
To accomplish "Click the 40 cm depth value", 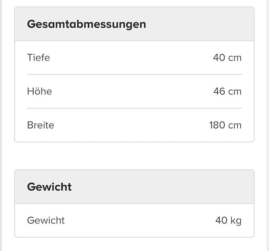I will click(227, 58).
